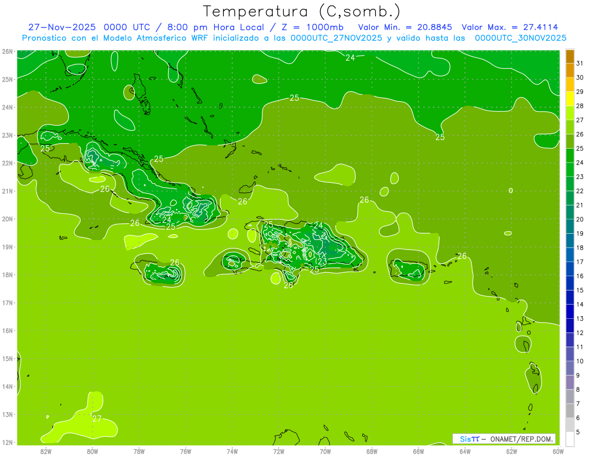Screen dimensions: 593x458
Task: Click legend value 11 on the color scale
Action: point(580,347)
